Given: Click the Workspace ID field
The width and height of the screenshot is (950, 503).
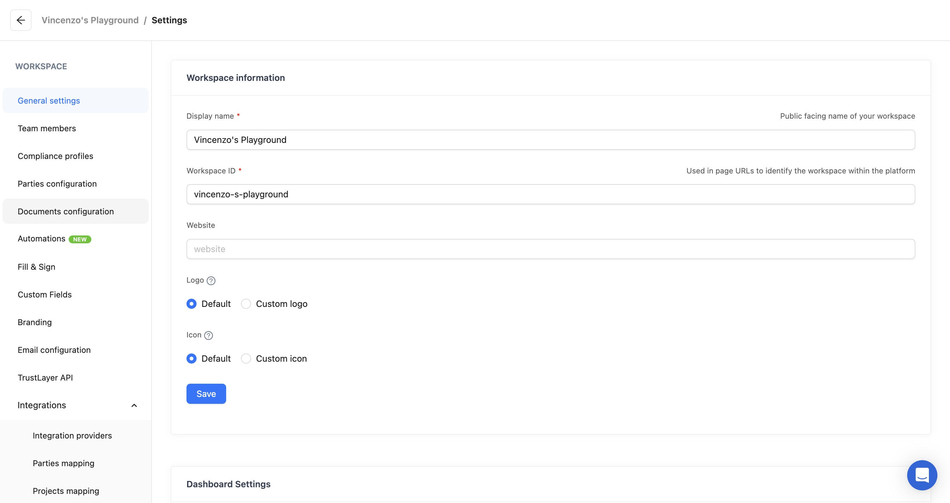Looking at the screenshot, I should pyautogui.click(x=550, y=194).
